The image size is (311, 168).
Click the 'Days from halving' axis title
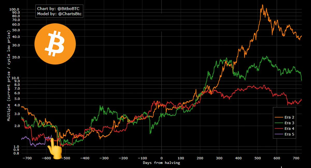pyautogui.click(x=161, y=163)
